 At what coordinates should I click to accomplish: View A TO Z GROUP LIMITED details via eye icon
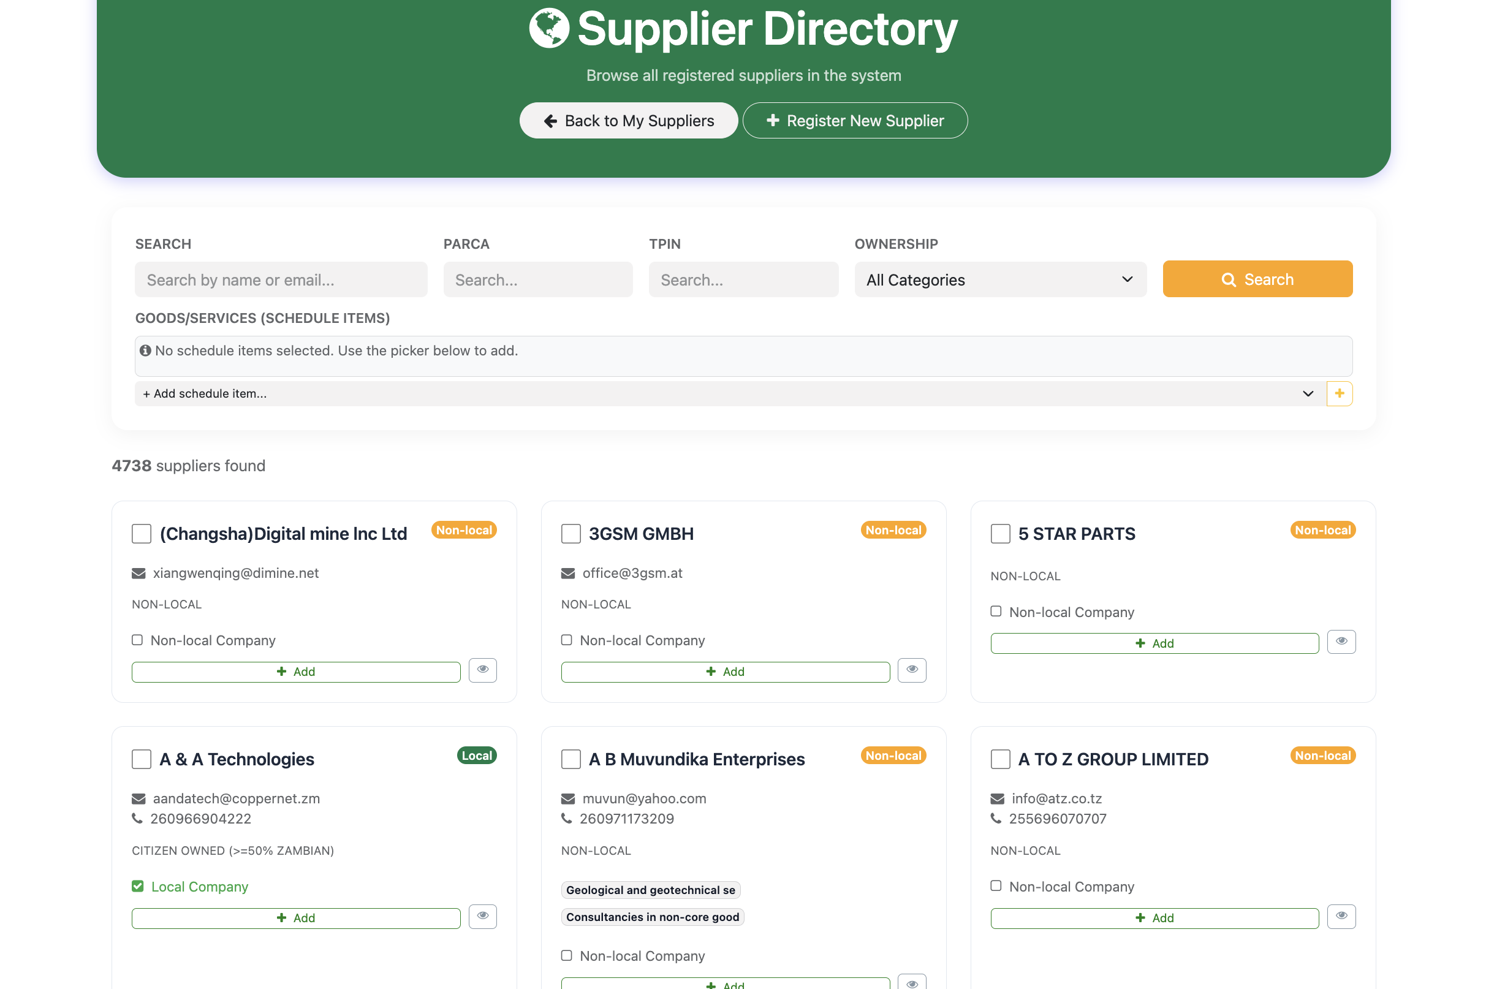point(1341,916)
